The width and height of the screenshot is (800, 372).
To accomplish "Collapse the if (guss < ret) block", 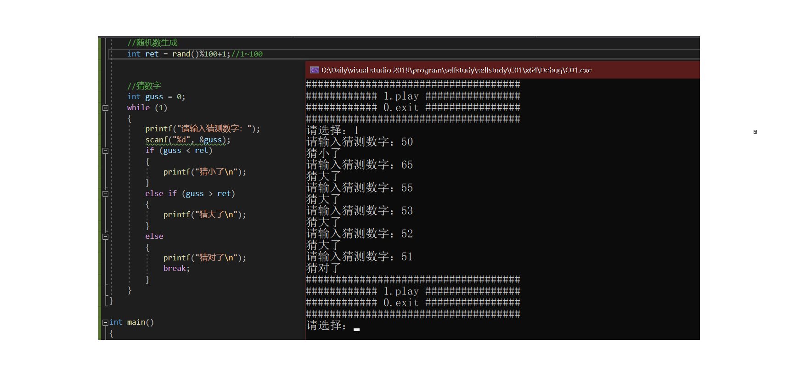I will coord(105,151).
